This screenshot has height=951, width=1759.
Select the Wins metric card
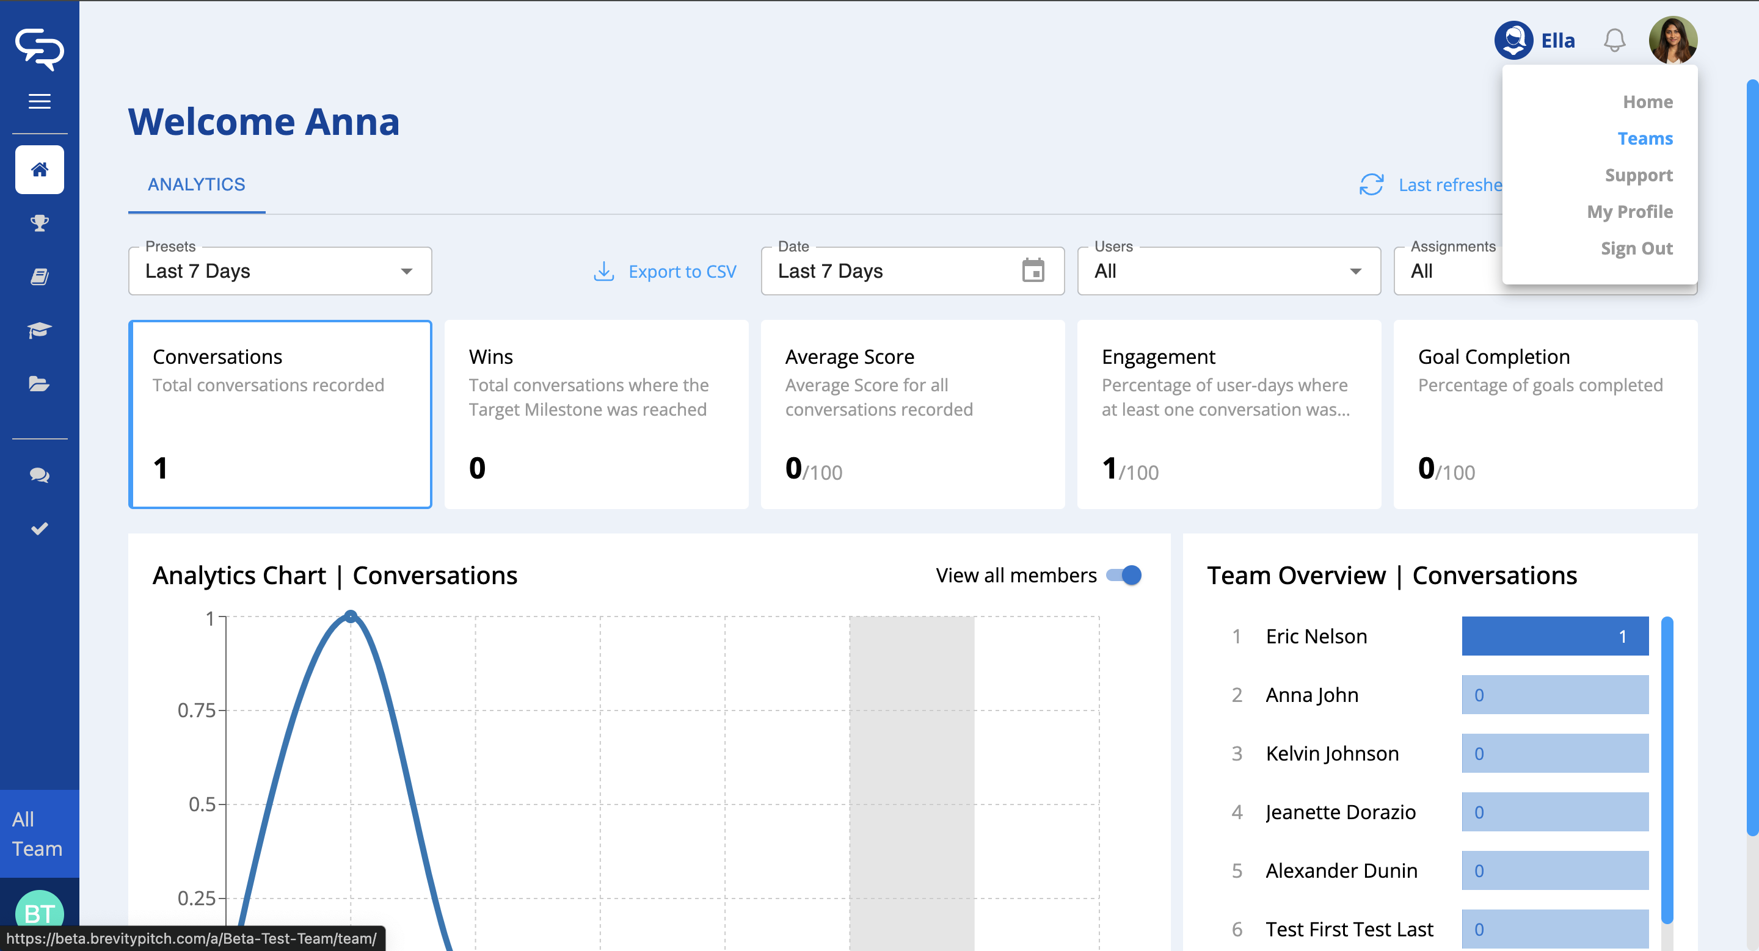click(x=596, y=414)
